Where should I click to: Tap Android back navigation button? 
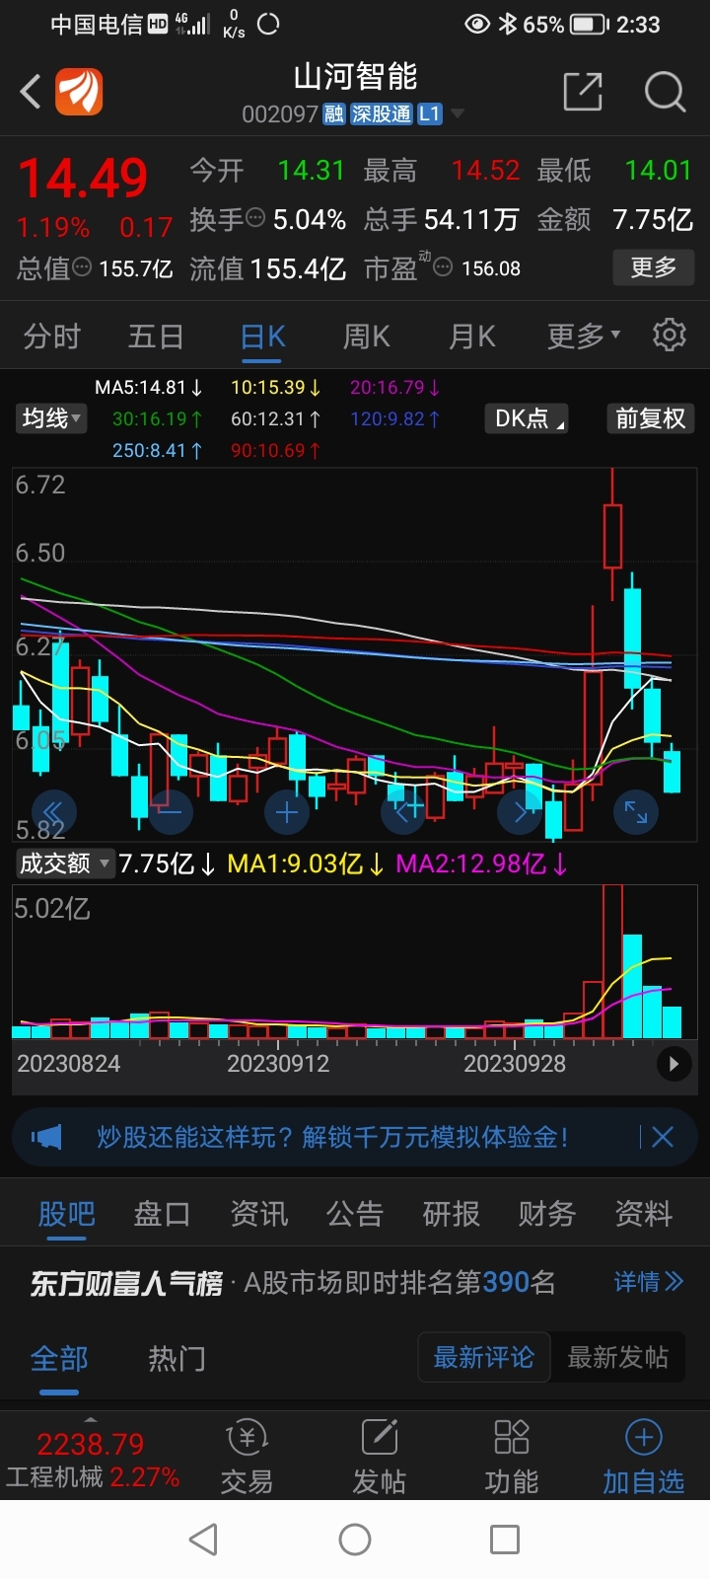click(203, 1539)
